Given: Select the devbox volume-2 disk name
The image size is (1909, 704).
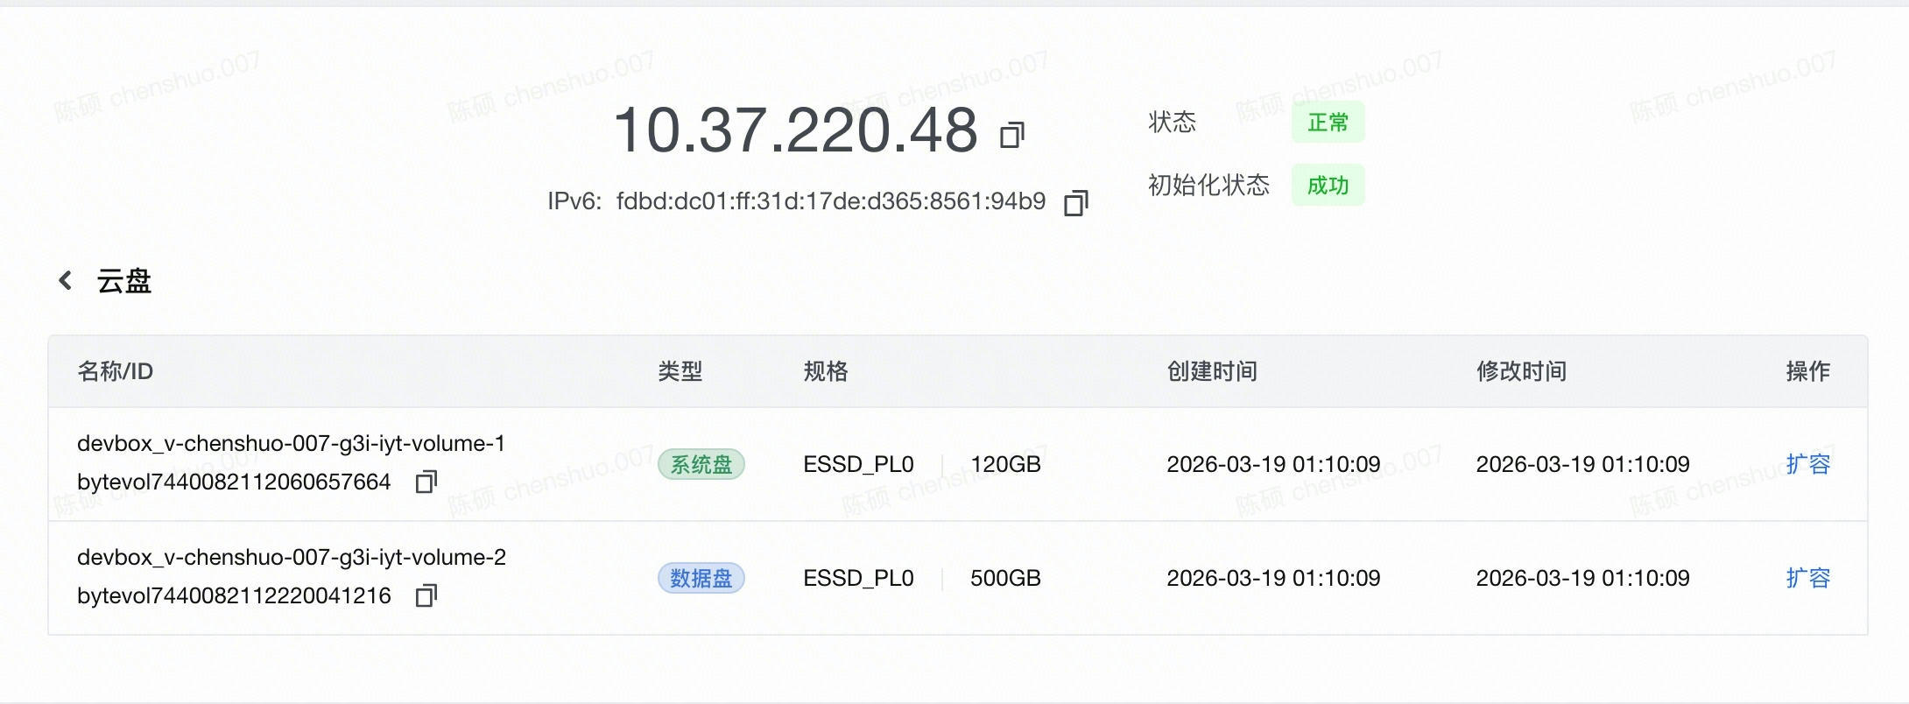Looking at the screenshot, I should pyautogui.click(x=291, y=558).
